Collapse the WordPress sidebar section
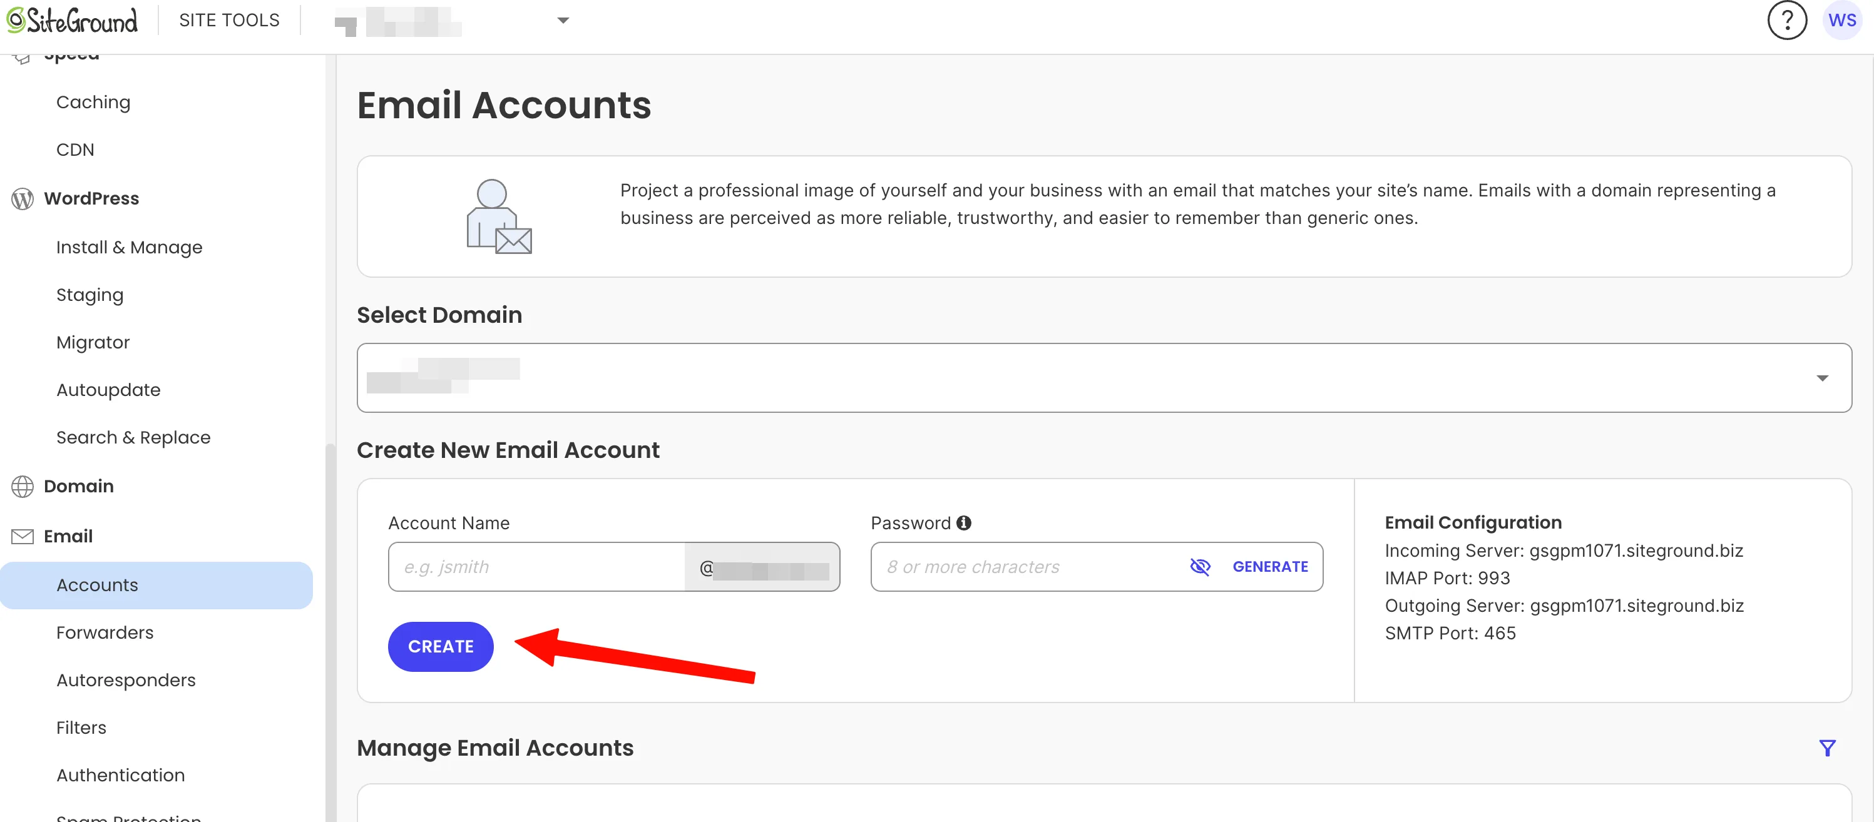The height and width of the screenshot is (822, 1874). [x=91, y=198]
